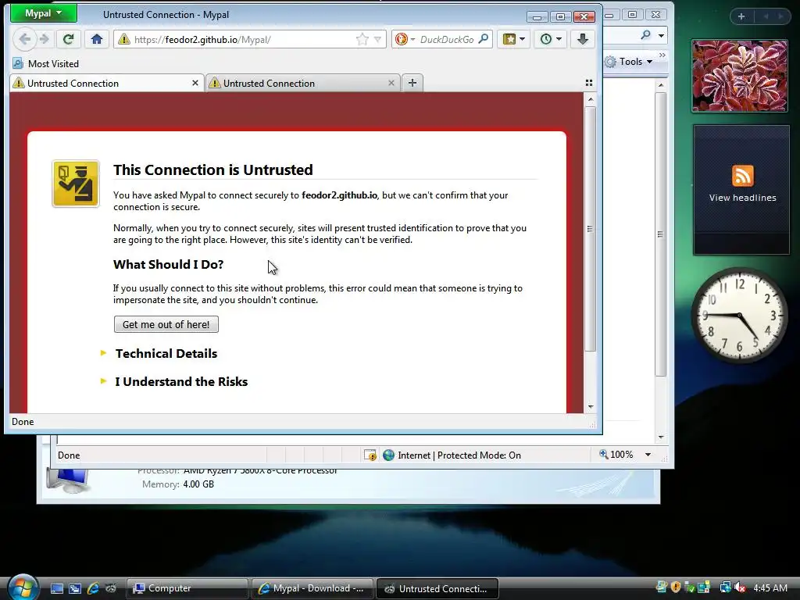Image resolution: width=800 pixels, height=600 pixels.
Task: Click the orange RSS feed icon gadget
Action: tap(742, 176)
